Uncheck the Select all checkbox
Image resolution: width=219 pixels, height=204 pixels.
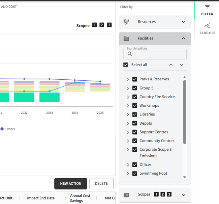click(126, 65)
